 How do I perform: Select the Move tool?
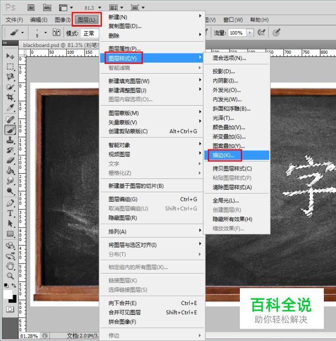point(10,56)
